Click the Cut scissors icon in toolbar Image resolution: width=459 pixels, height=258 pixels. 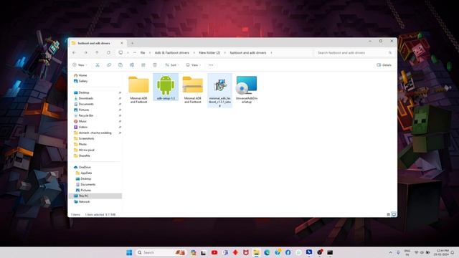click(98, 65)
